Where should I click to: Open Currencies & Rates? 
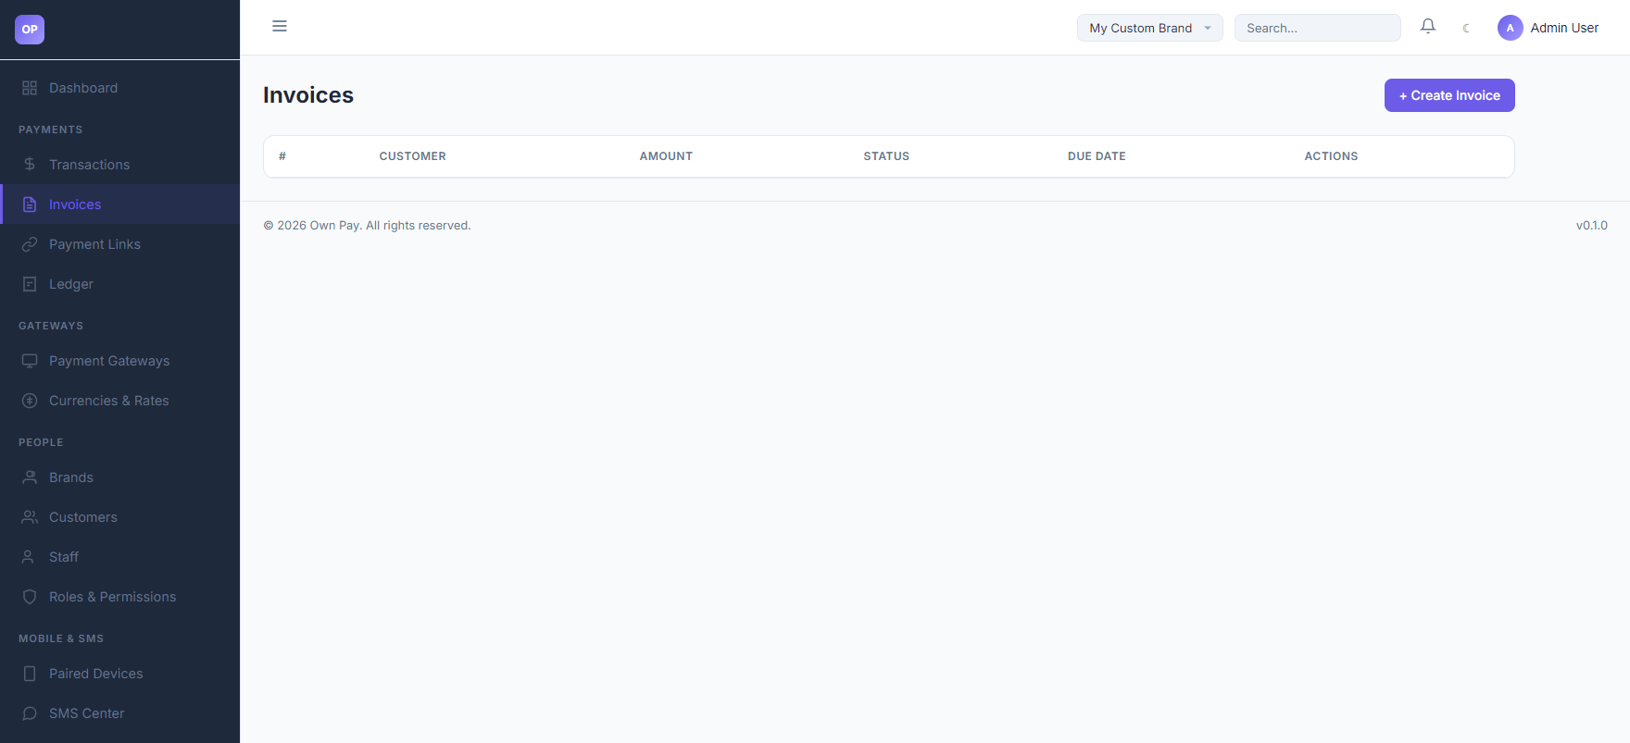[x=120, y=401]
